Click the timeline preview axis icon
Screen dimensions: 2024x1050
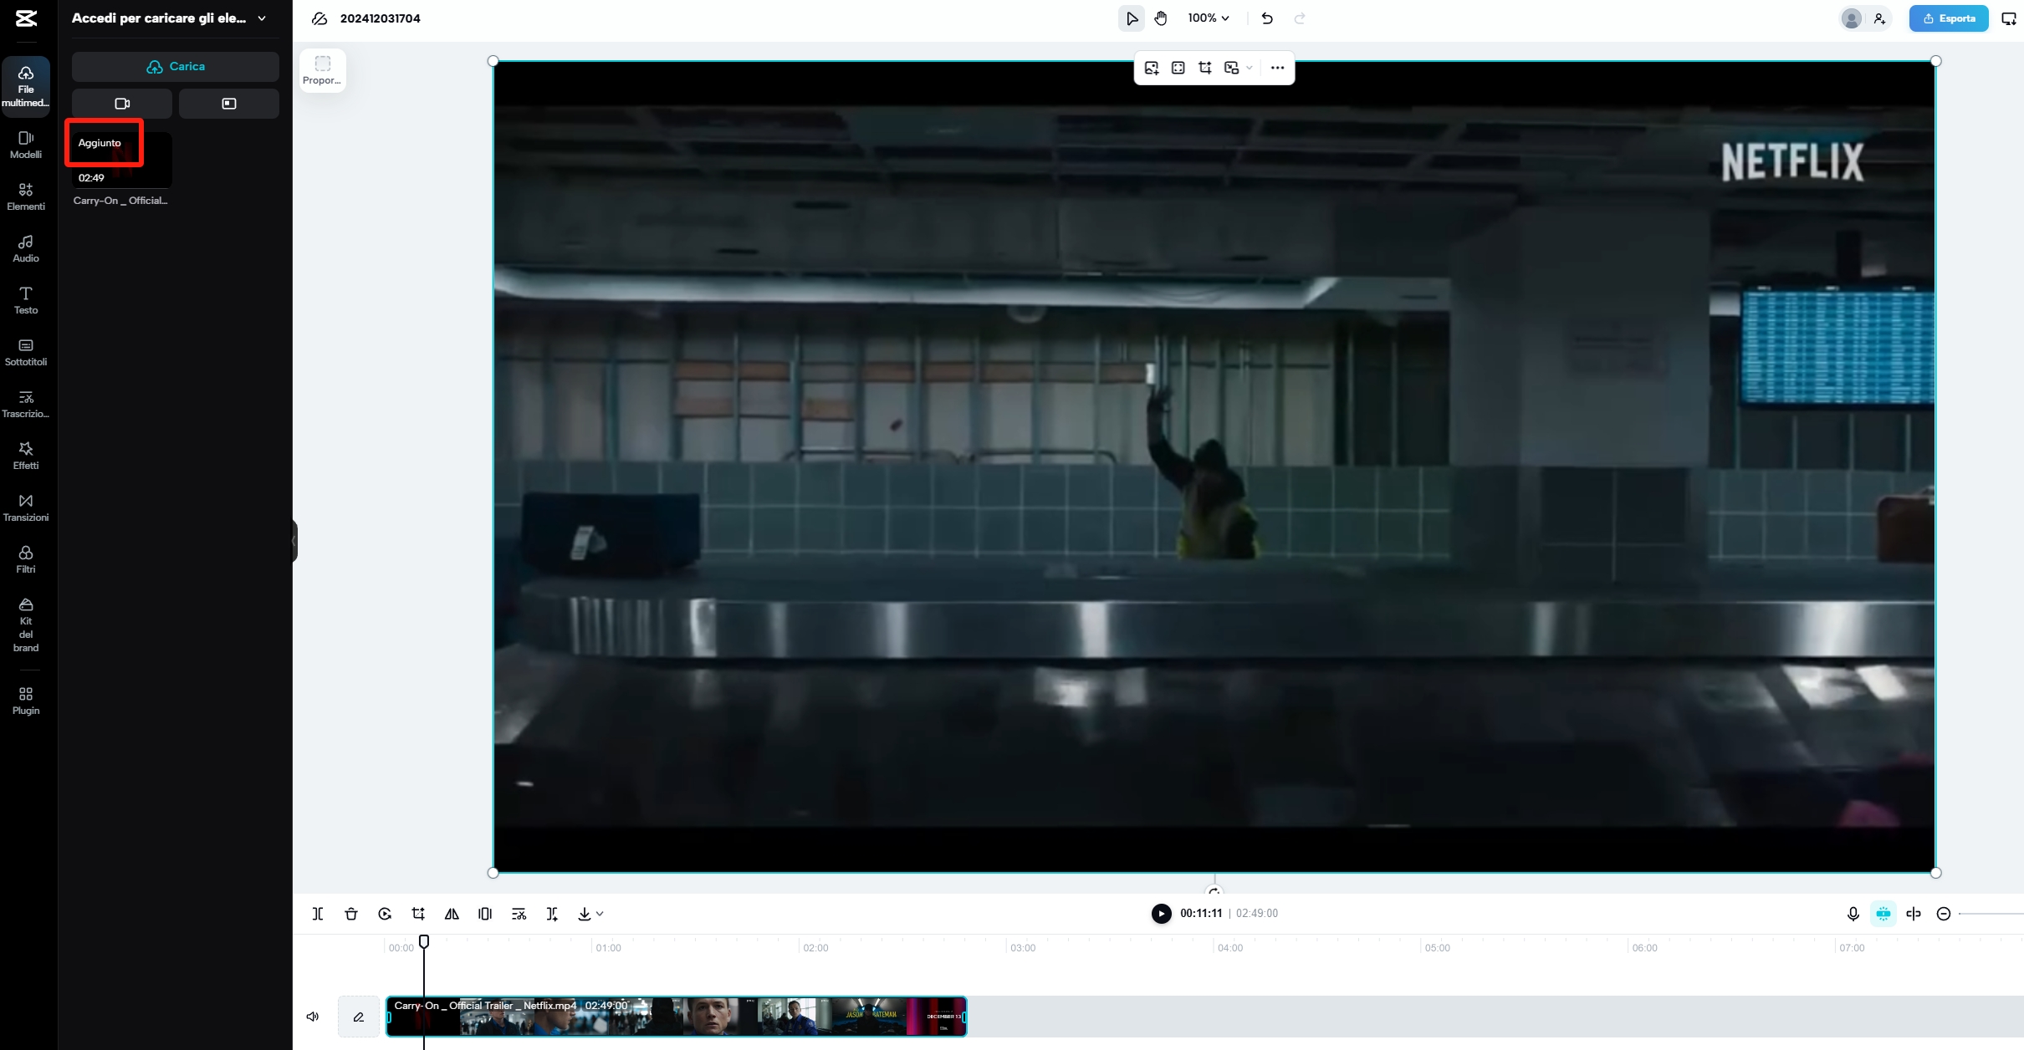point(1914,914)
